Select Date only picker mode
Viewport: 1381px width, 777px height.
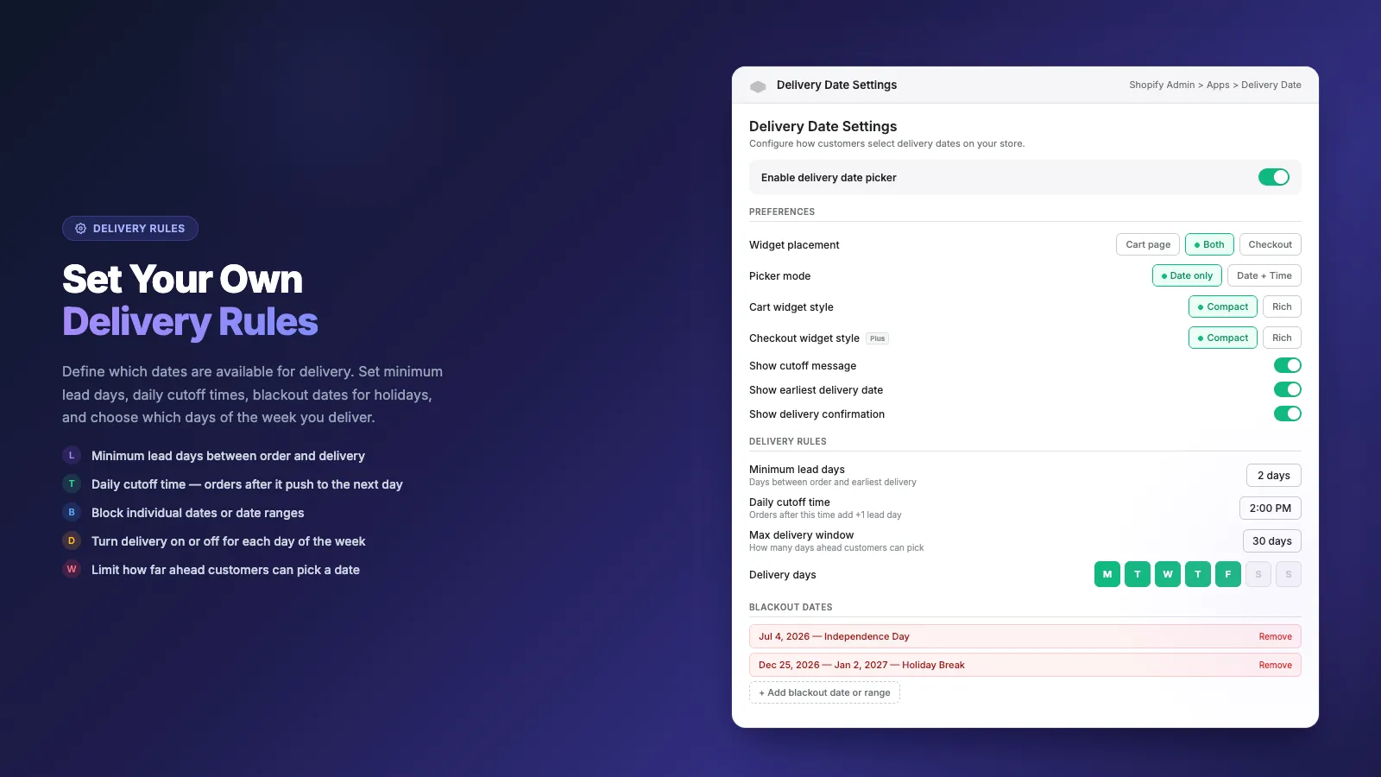pyautogui.click(x=1187, y=275)
